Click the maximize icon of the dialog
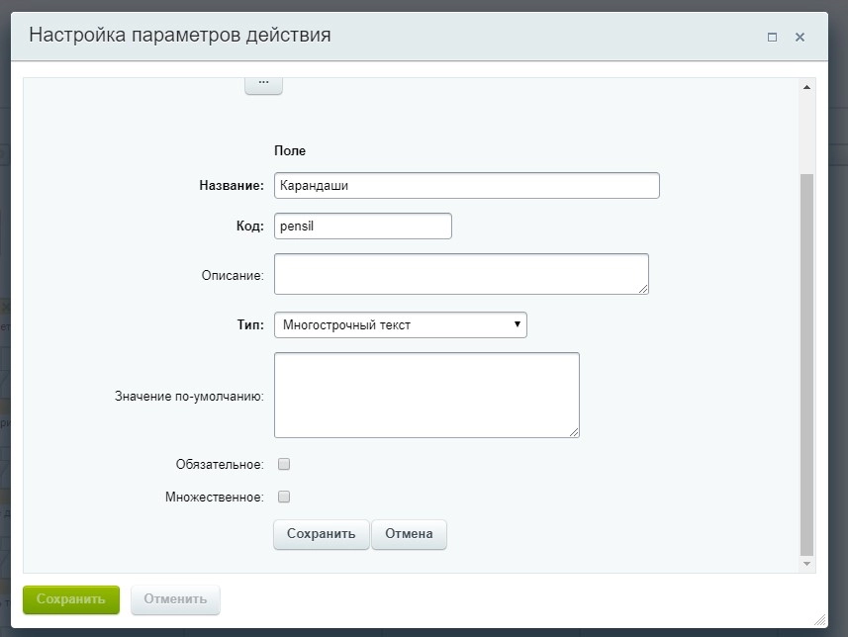This screenshot has width=848, height=637. (x=771, y=36)
